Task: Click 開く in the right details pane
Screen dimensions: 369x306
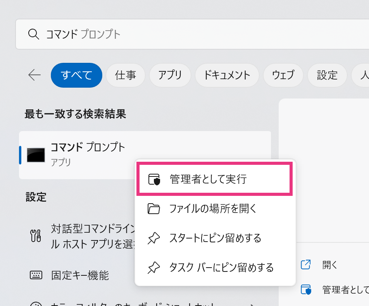Action: (x=330, y=265)
